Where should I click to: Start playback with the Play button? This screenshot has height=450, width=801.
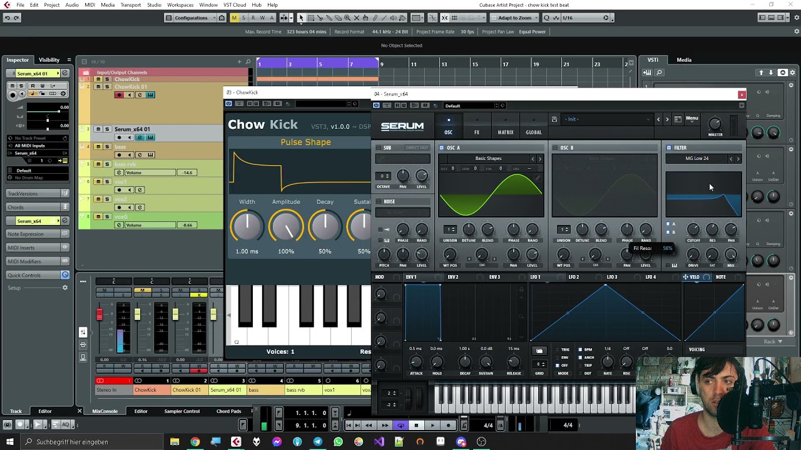pos(432,426)
